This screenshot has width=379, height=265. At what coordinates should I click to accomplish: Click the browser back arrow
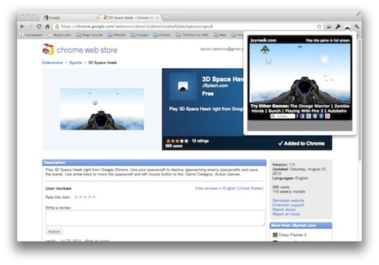tap(22, 26)
